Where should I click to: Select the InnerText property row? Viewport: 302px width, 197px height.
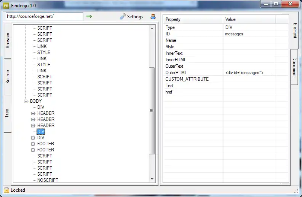tap(226, 53)
